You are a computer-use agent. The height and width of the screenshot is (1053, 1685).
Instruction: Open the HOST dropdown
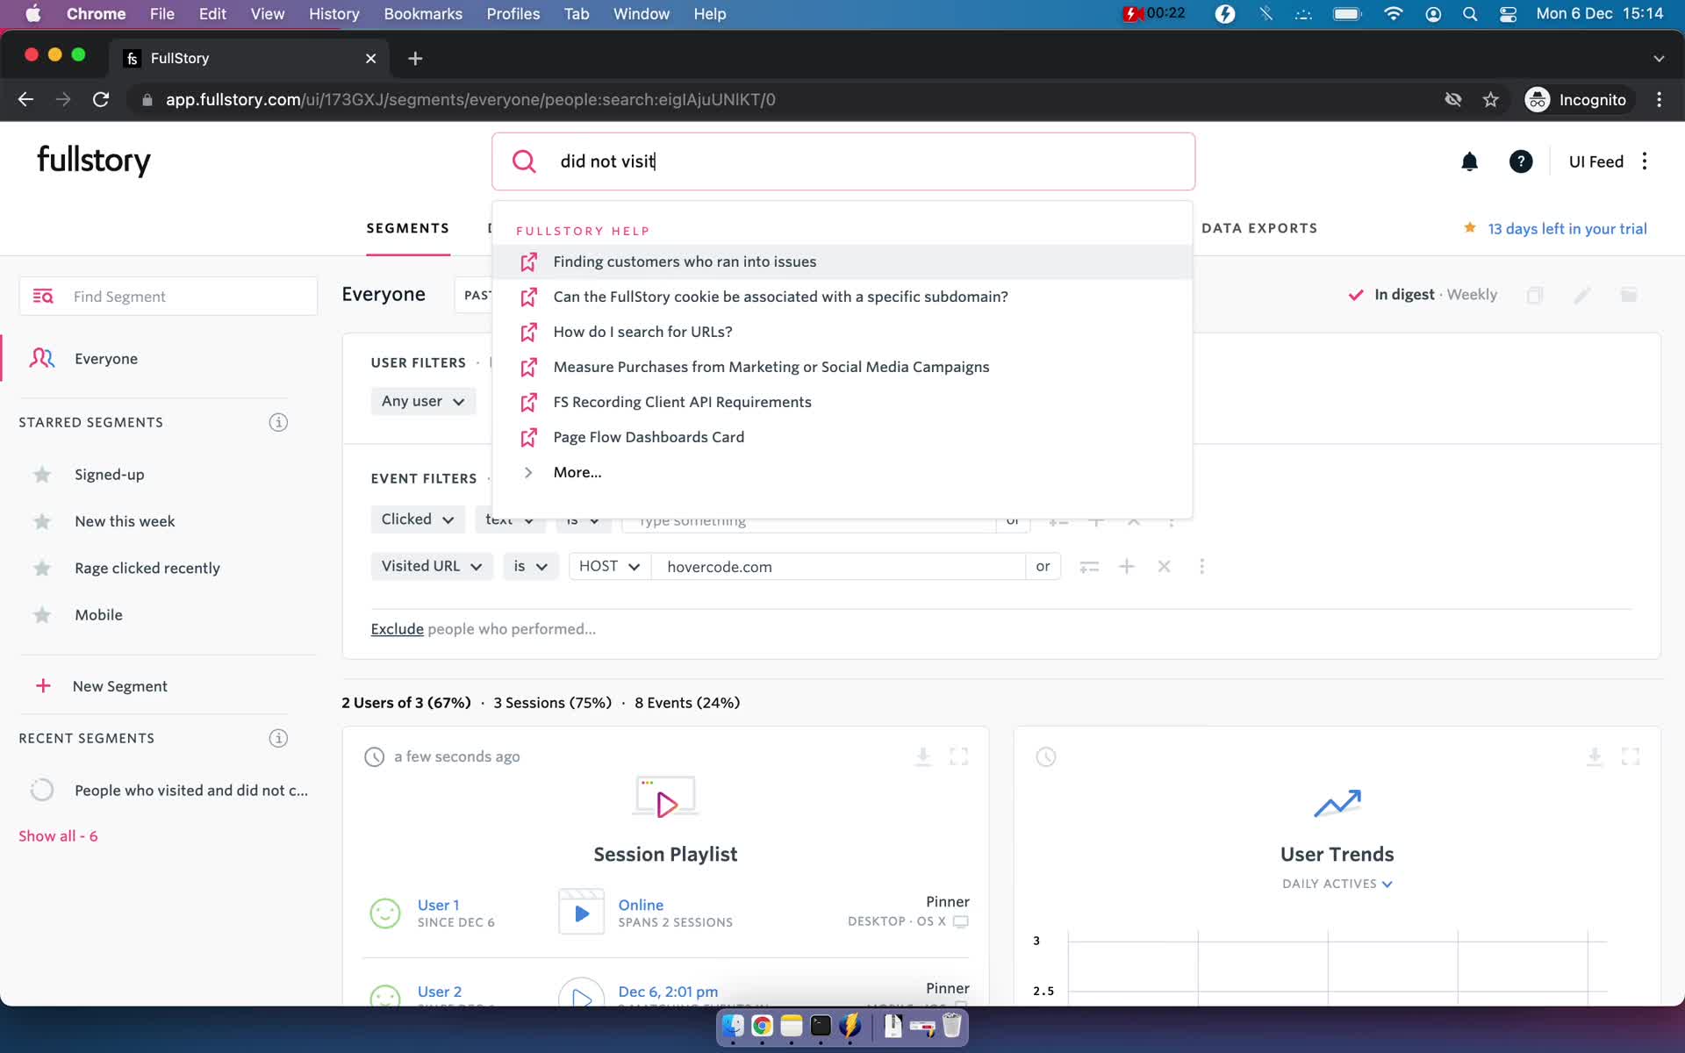[610, 566]
